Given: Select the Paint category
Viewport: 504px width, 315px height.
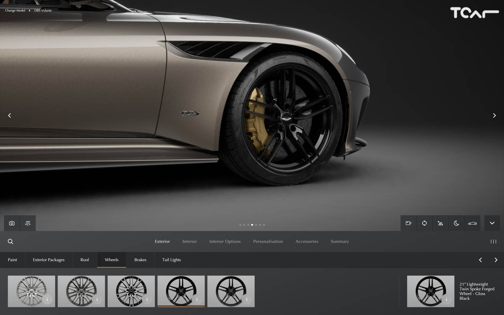Looking at the screenshot, I should [13, 260].
